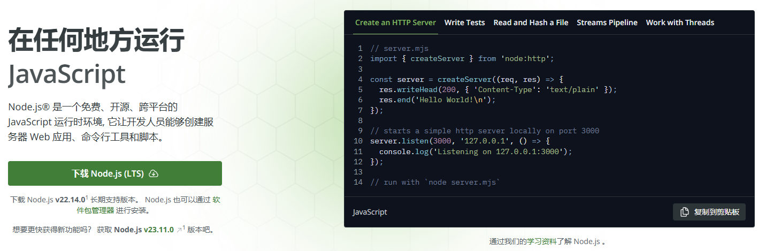758x251 pixels.
Task: Click the Node.js® description paragraph
Action: click(111, 122)
